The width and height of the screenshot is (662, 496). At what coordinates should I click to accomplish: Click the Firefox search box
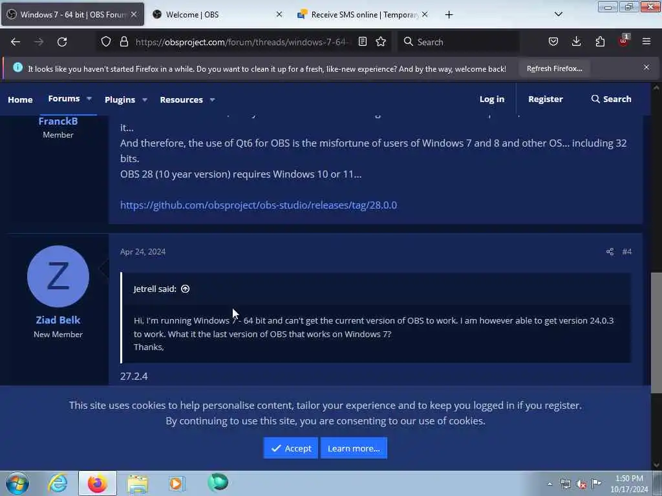(458, 42)
